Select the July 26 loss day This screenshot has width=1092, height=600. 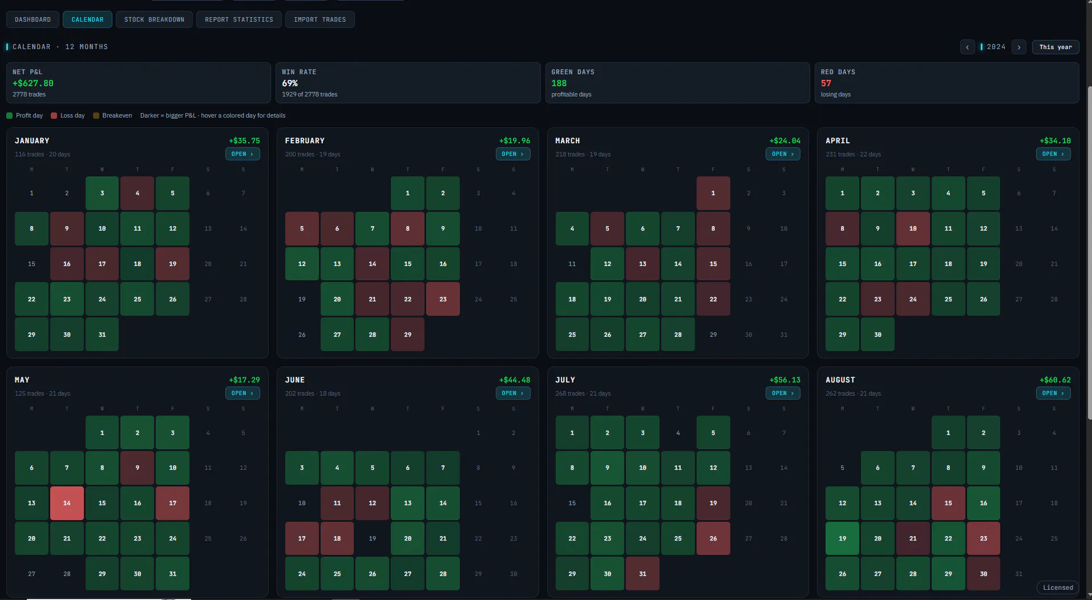coord(713,538)
